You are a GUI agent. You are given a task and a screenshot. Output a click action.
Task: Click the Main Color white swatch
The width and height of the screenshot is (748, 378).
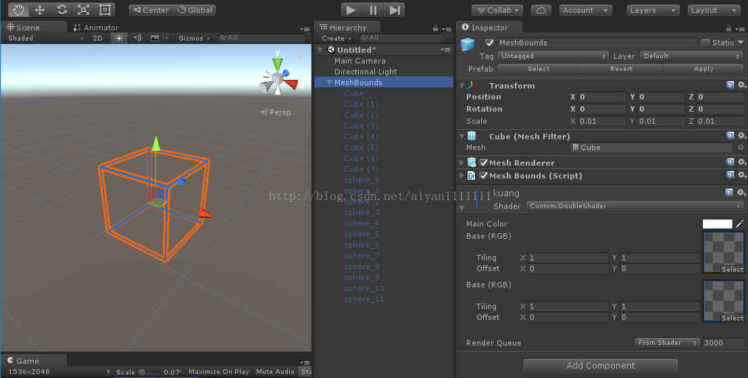(x=718, y=224)
